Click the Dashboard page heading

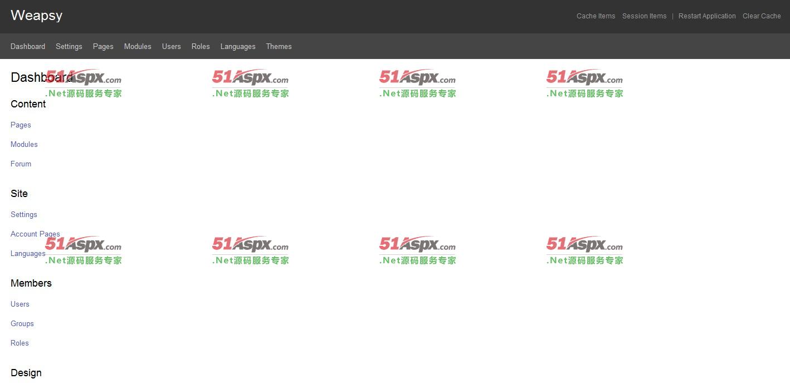(x=42, y=77)
